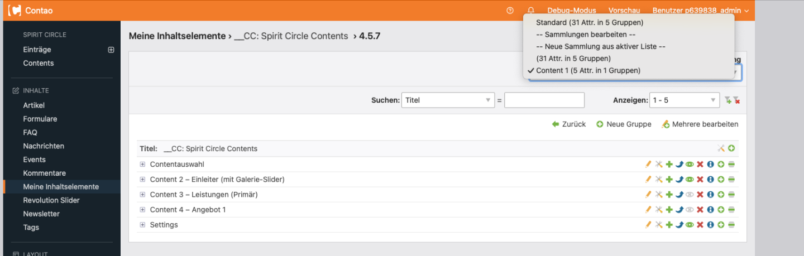Screen dimensions: 804x256
Task: Click the Zurück back link
Action: click(569, 124)
